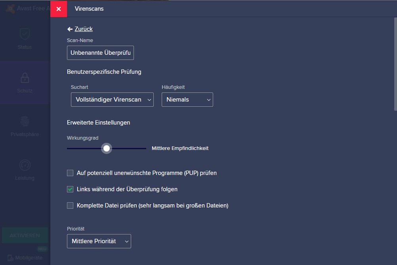Enable 'Komplette Datei prüfen' checkbox

[70, 205]
